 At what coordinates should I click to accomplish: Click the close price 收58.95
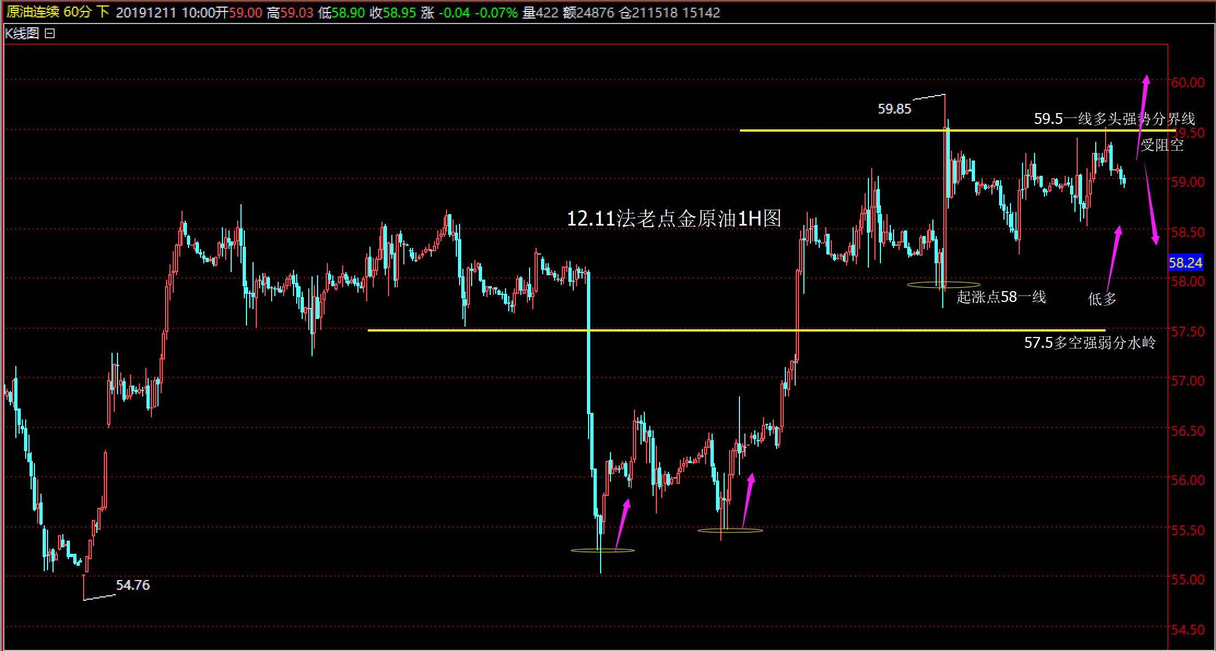[x=393, y=13]
